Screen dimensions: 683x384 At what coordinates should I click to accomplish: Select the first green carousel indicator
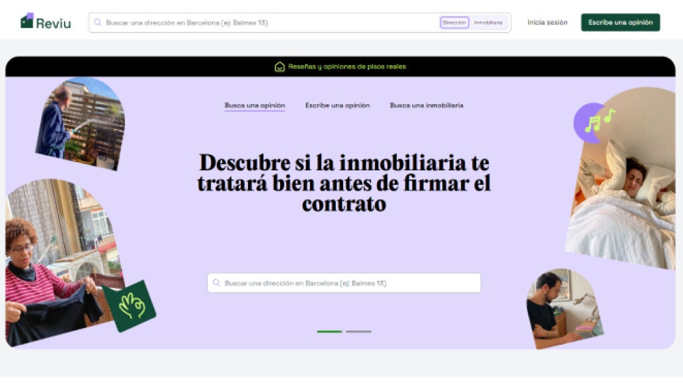[329, 332]
